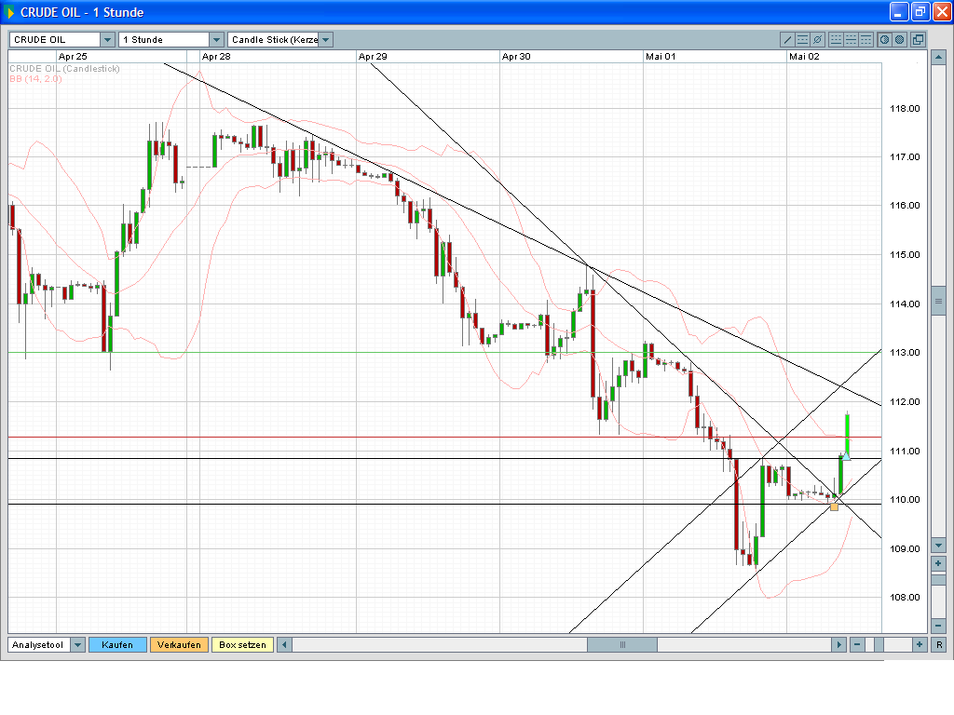Click the Box setzen button
Image resolution: width=954 pixels, height=715 pixels.
point(243,644)
